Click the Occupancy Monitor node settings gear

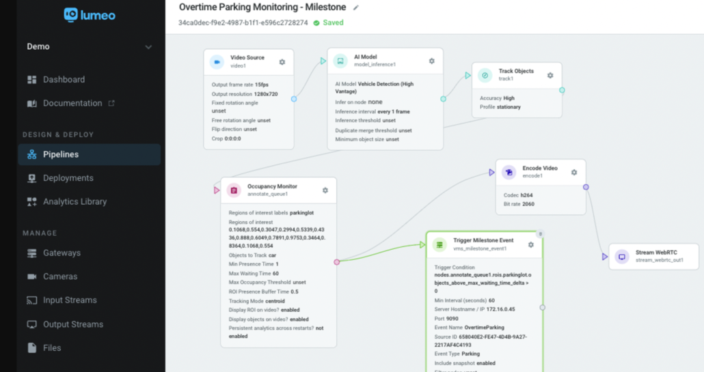click(325, 190)
